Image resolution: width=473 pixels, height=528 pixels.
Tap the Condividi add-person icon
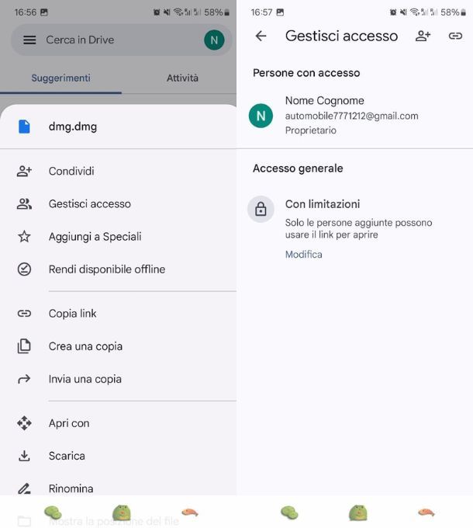[x=24, y=171]
